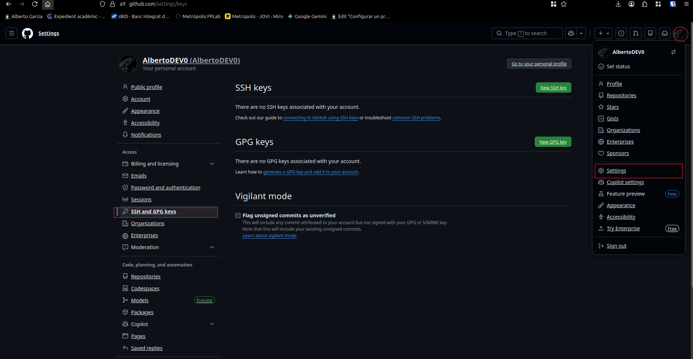
Task: Open the Issues icon in header
Action: [621, 33]
